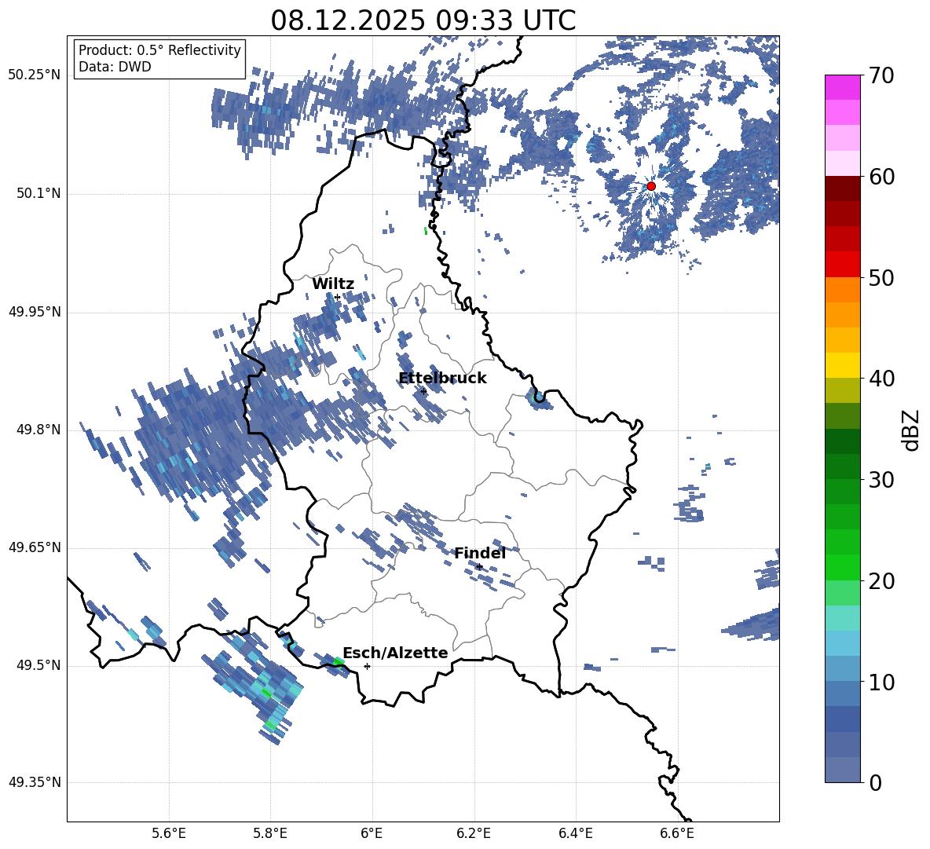Click the 6.6°E longitude label
Image resolution: width=930 pixels, height=849 pixels.
(x=677, y=833)
